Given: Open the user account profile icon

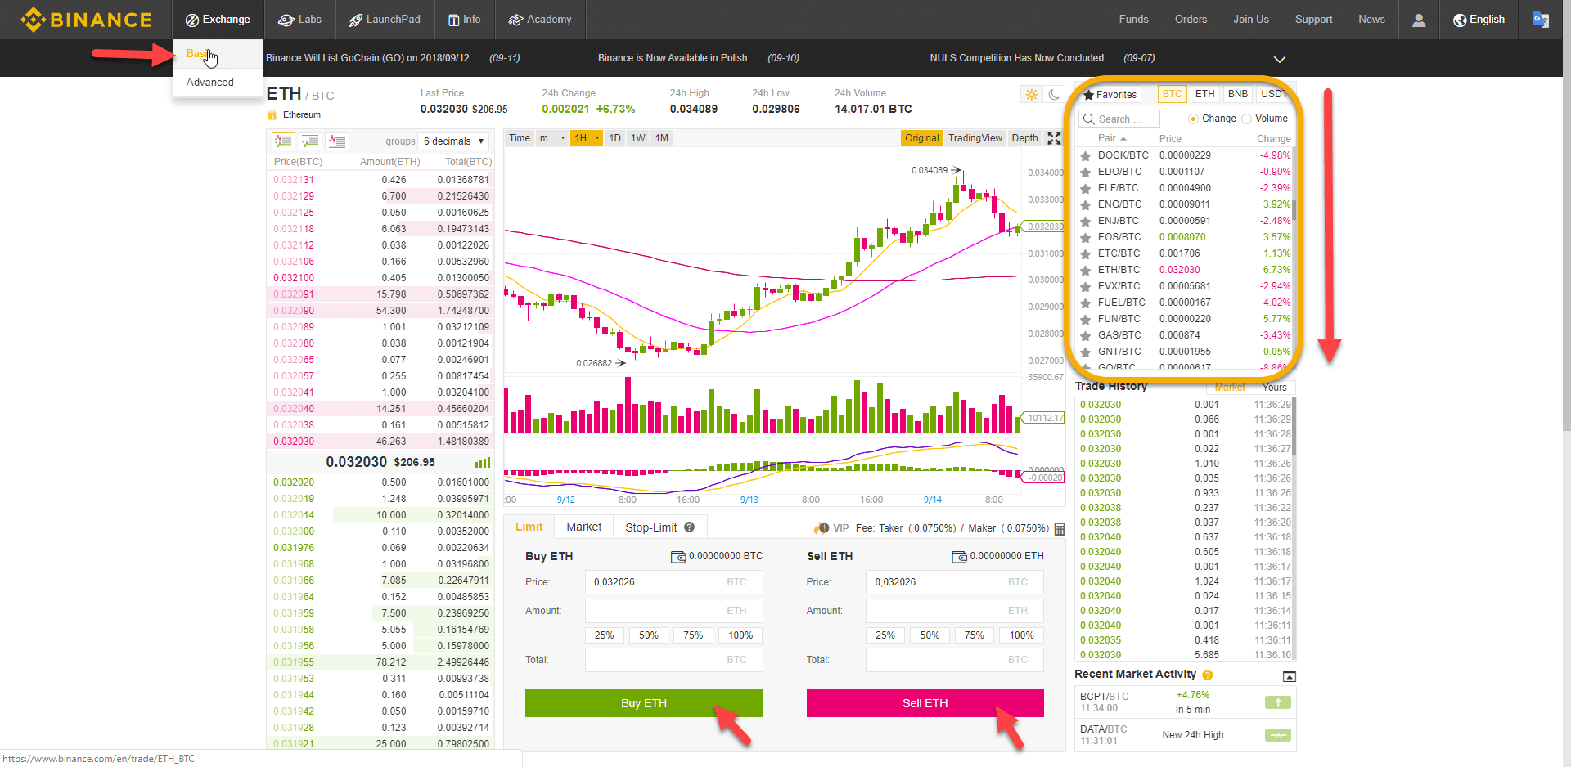Looking at the screenshot, I should click(x=1419, y=20).
